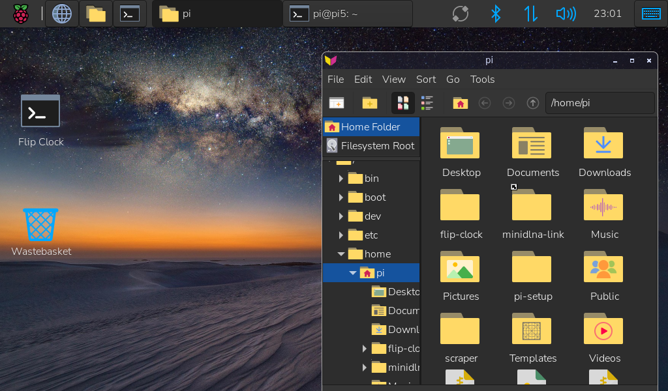Open the View menu
668x391 pixels.
(393, 80)
